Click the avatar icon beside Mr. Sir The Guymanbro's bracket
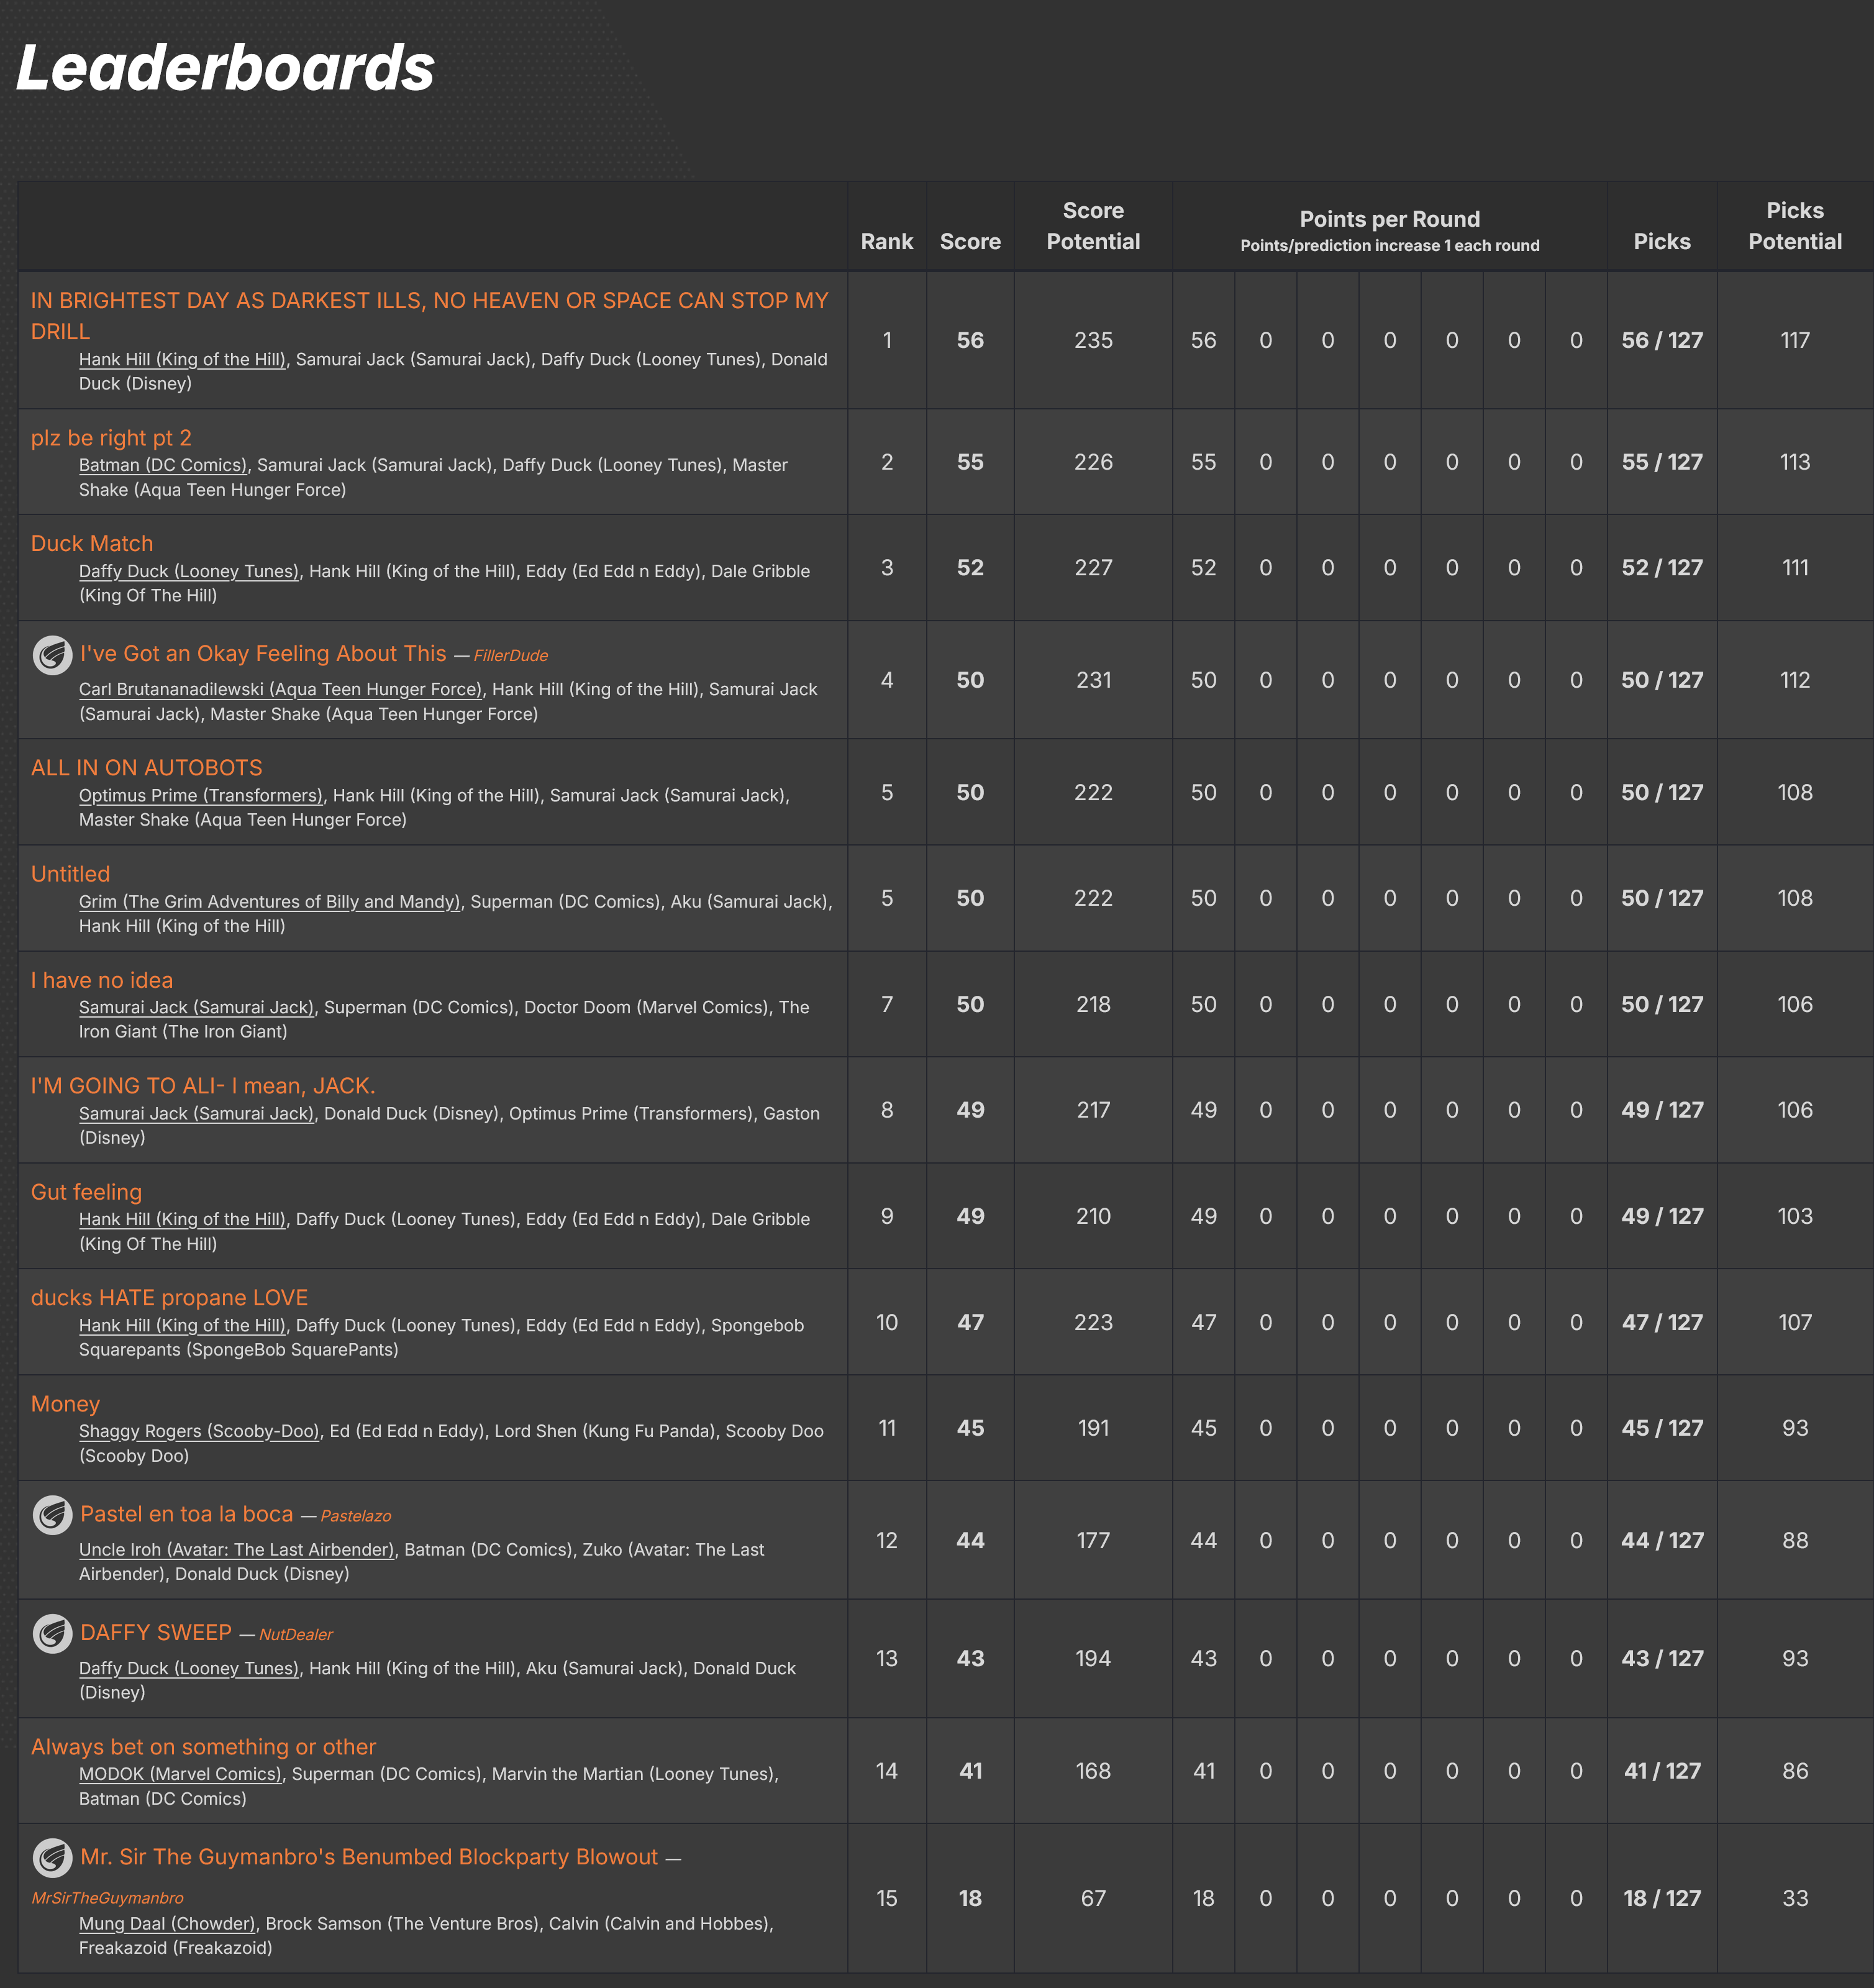 coord(52,1858)
